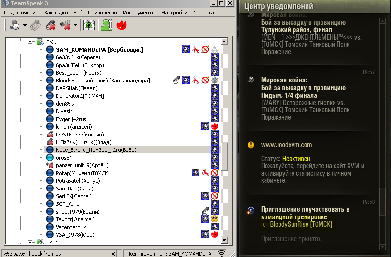Open the mute speakers dropdown arrow
This screenshot has height=257, width=391.
tap(75, 25)
